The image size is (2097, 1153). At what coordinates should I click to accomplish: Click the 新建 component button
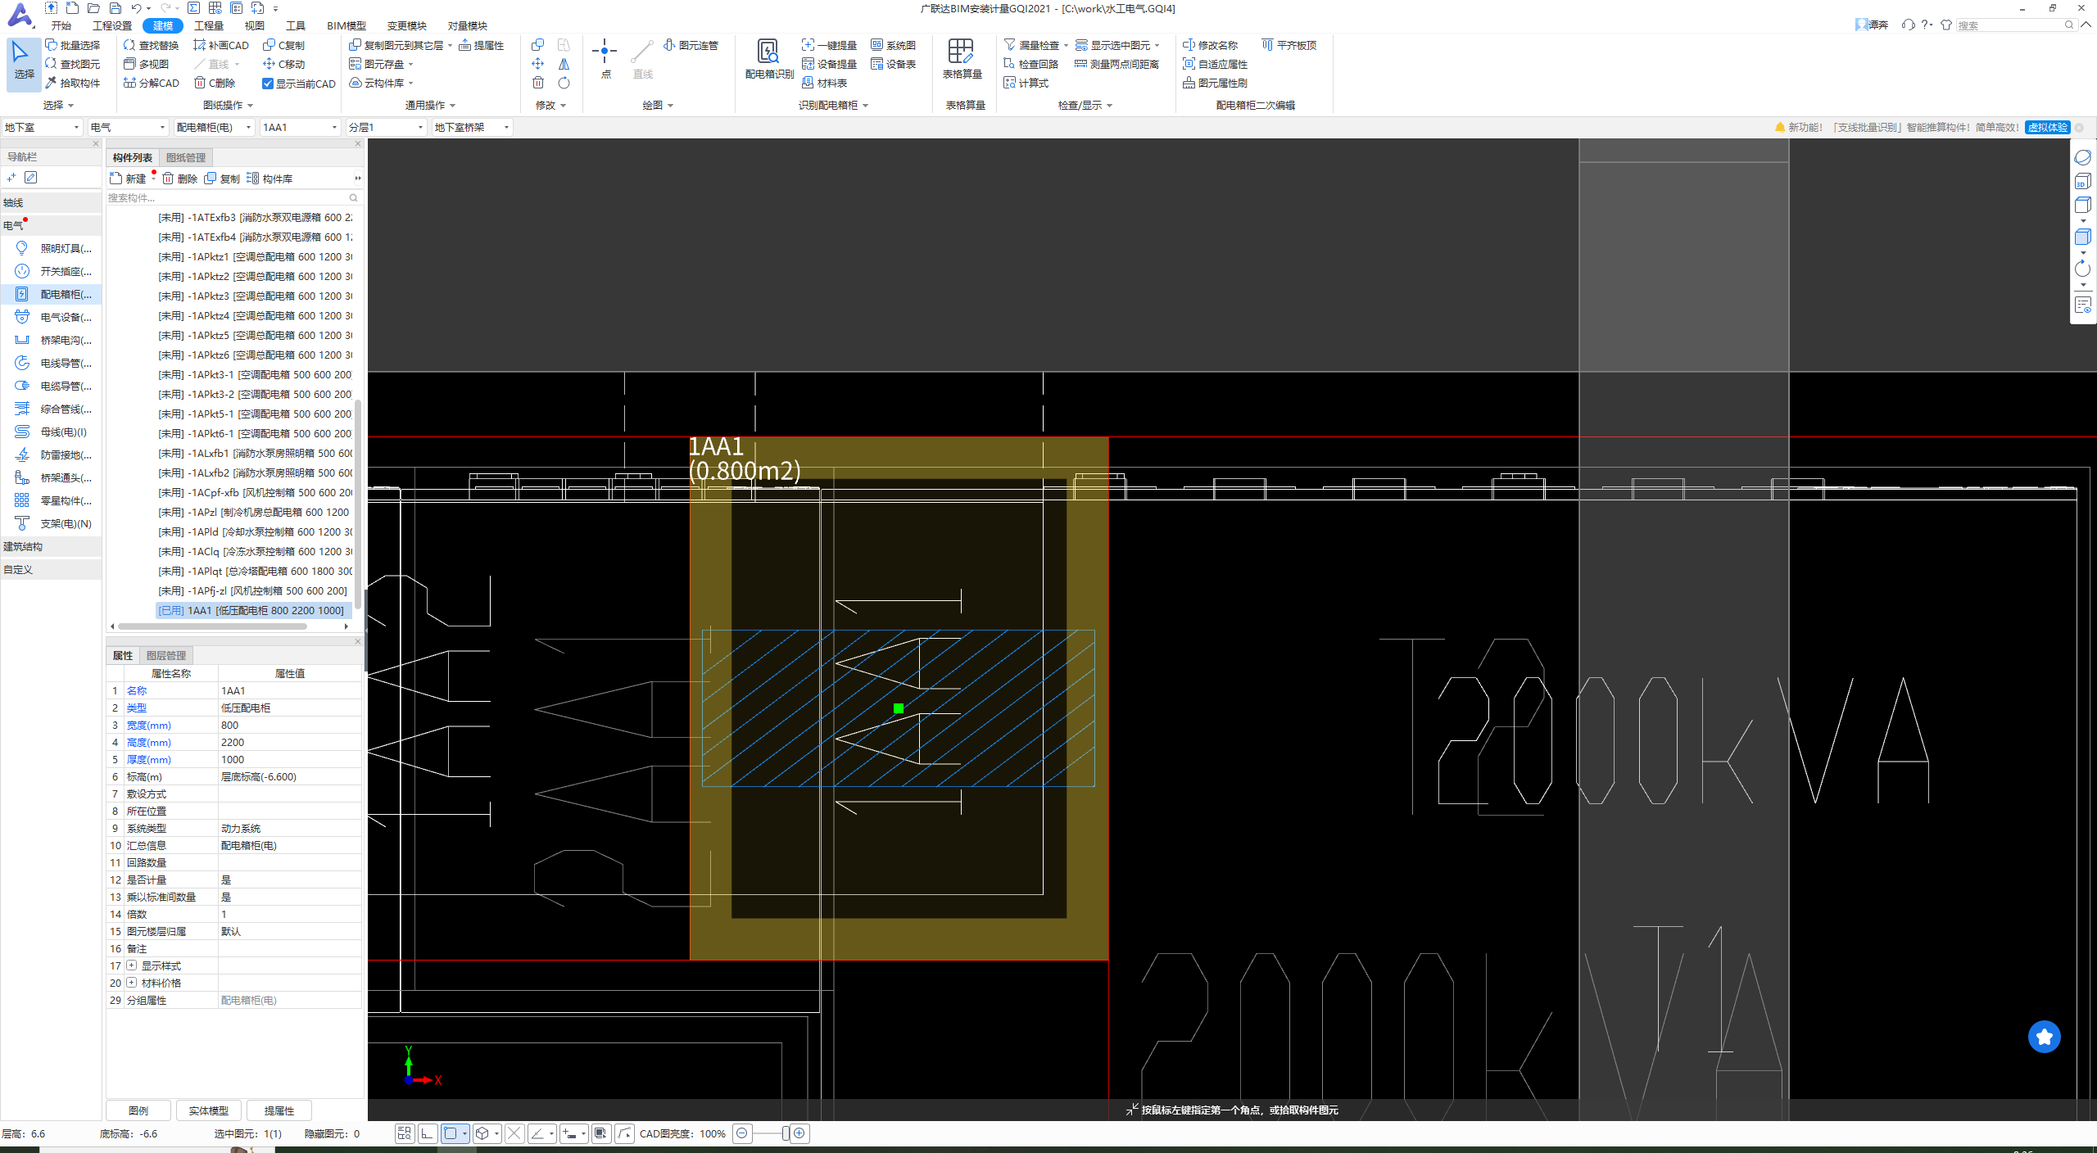(x=129, y=179)
